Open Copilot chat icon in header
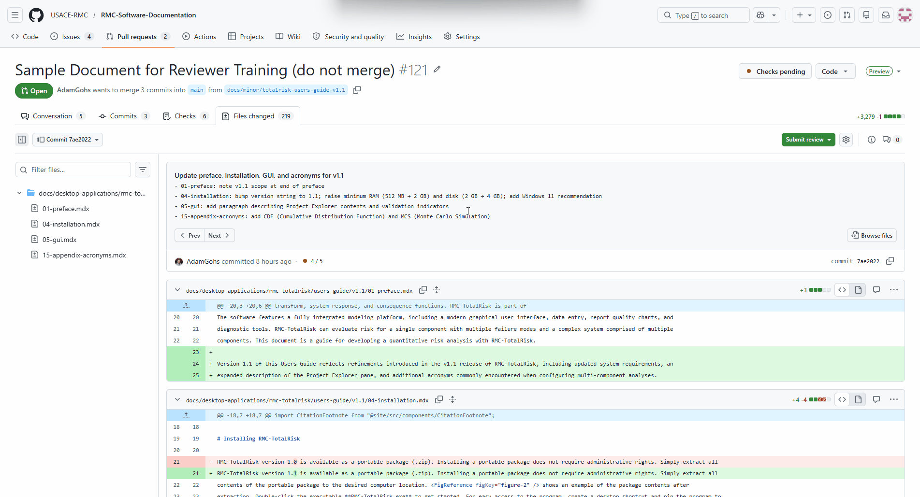 pyautogui.click(x=760, y=15)
